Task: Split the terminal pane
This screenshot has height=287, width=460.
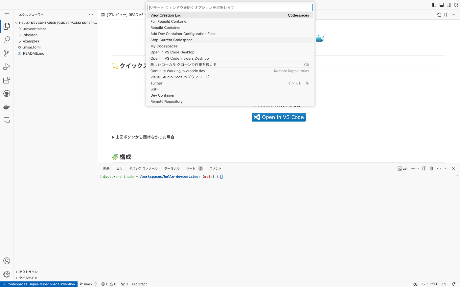Action: [424, 168]
